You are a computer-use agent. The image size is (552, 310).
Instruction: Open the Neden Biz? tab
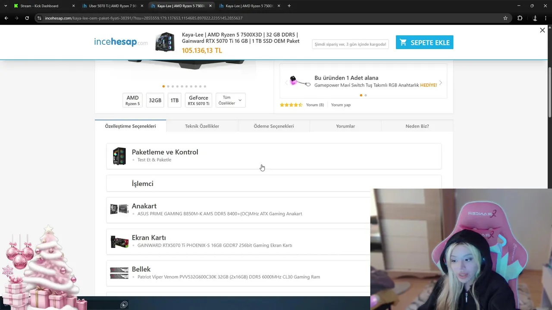(x=417, y=126)
